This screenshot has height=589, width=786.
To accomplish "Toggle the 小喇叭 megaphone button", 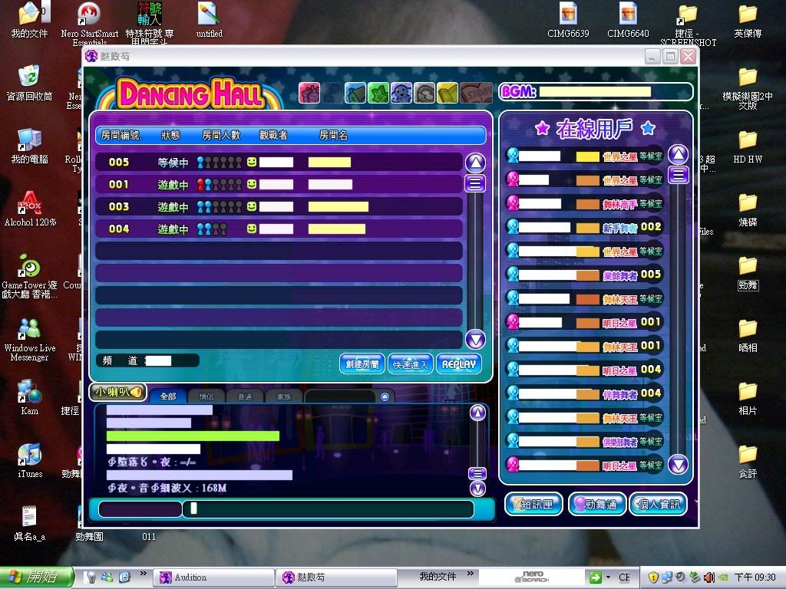I will (x=117, y=392).
